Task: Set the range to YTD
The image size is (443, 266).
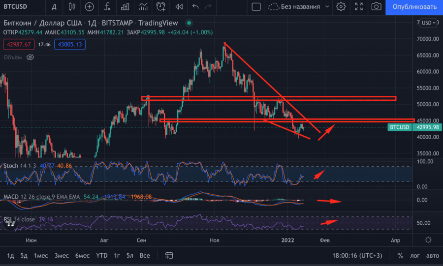Action: click(102, 256)
